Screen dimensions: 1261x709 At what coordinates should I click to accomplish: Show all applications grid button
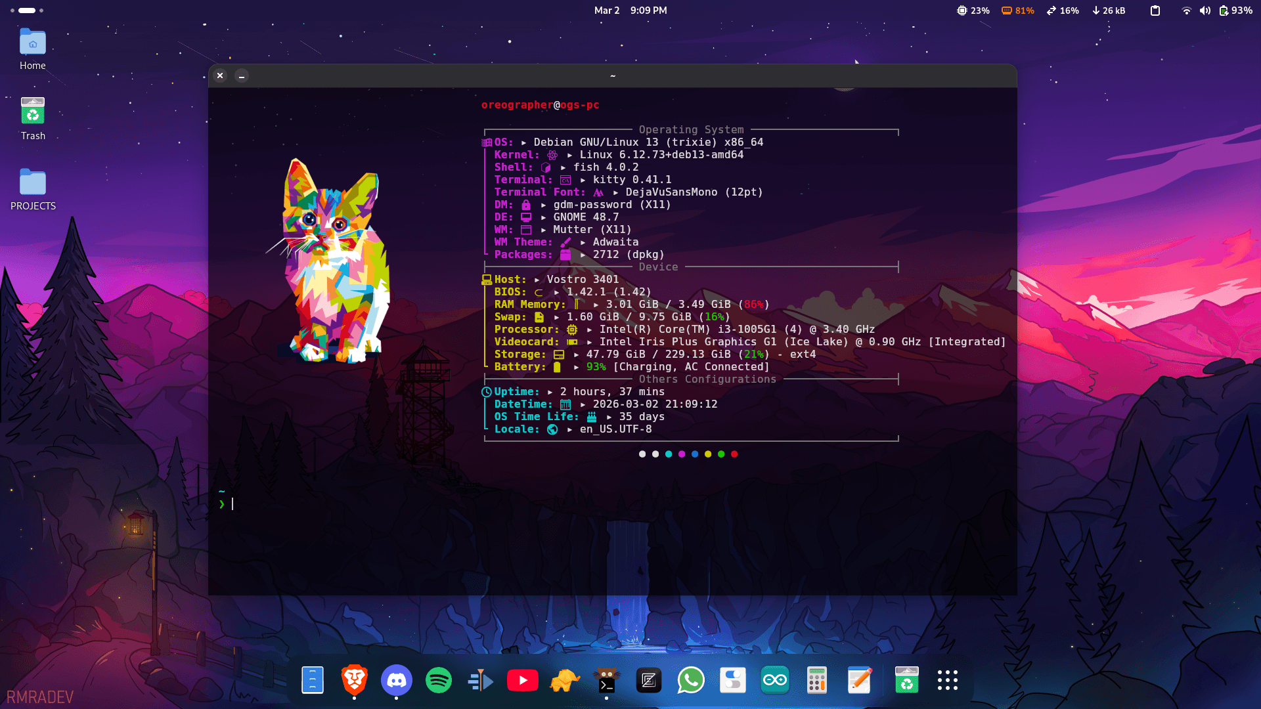[948, 680]
